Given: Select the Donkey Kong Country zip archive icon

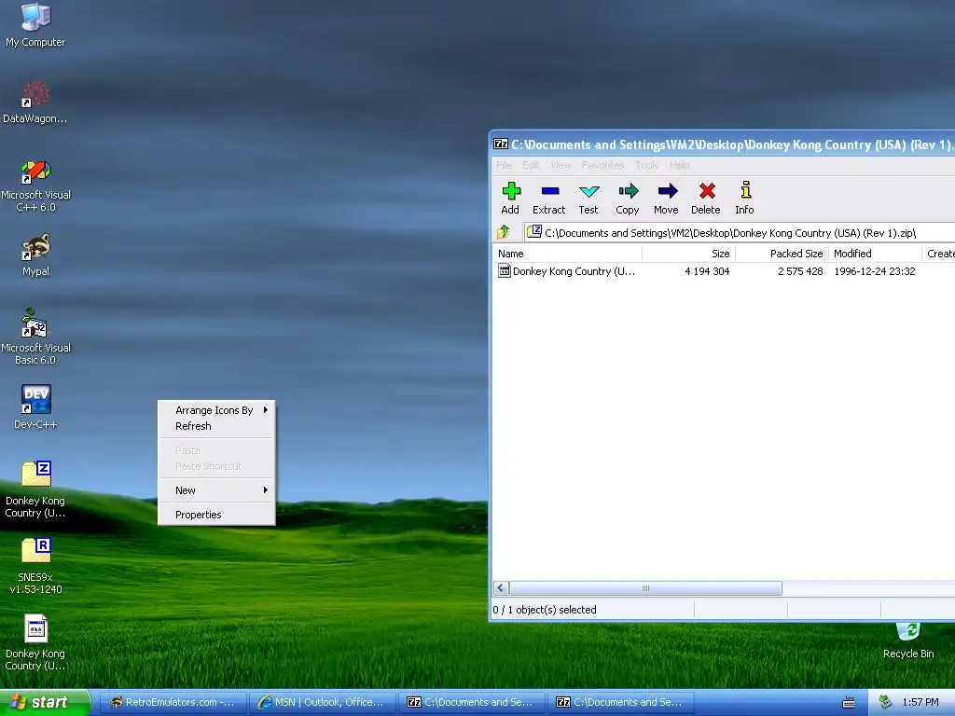Looking at the screenshot, I should click(x=35, y=489).
